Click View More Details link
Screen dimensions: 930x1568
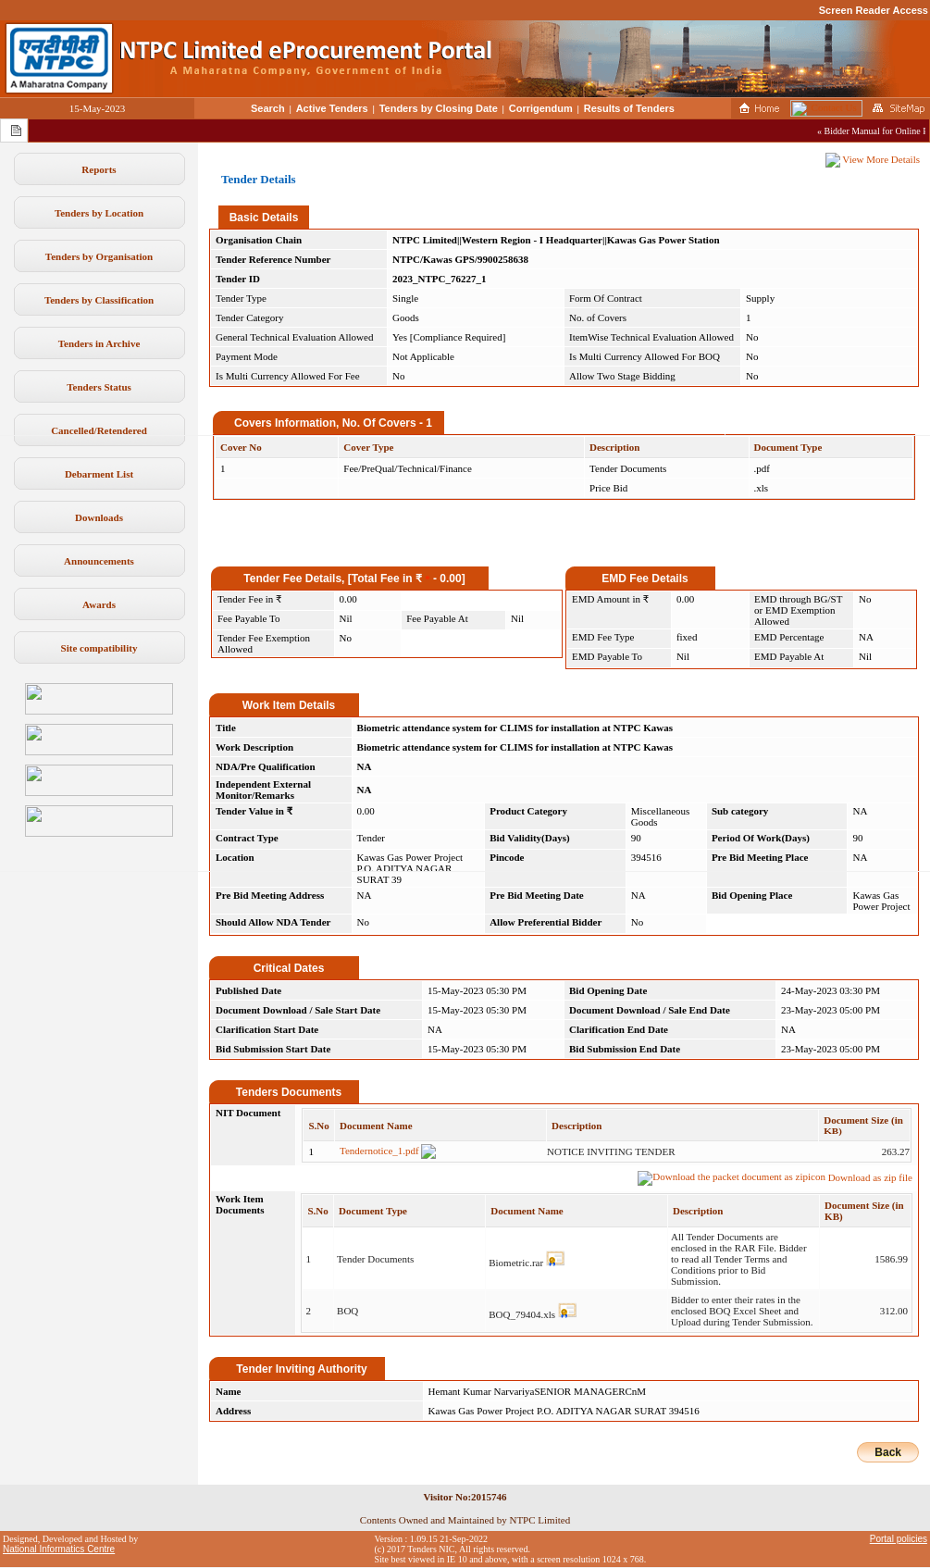[881, 159]
